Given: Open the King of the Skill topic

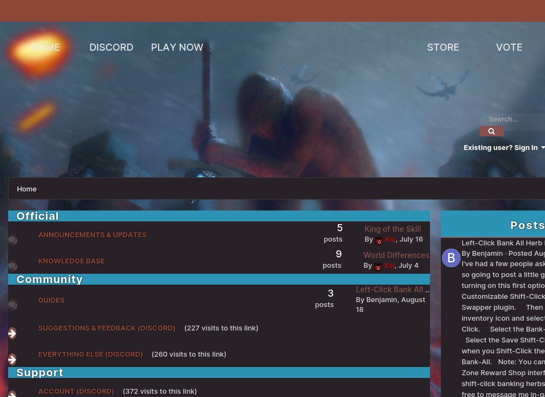Looking at the screenshot, I should [392, 228].
